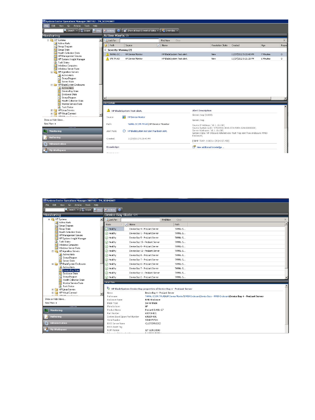Open the My Workspace icon in the Active Alerts window
Screen dimensions: 315x420
pyautogui.click(x=46, y=150)
